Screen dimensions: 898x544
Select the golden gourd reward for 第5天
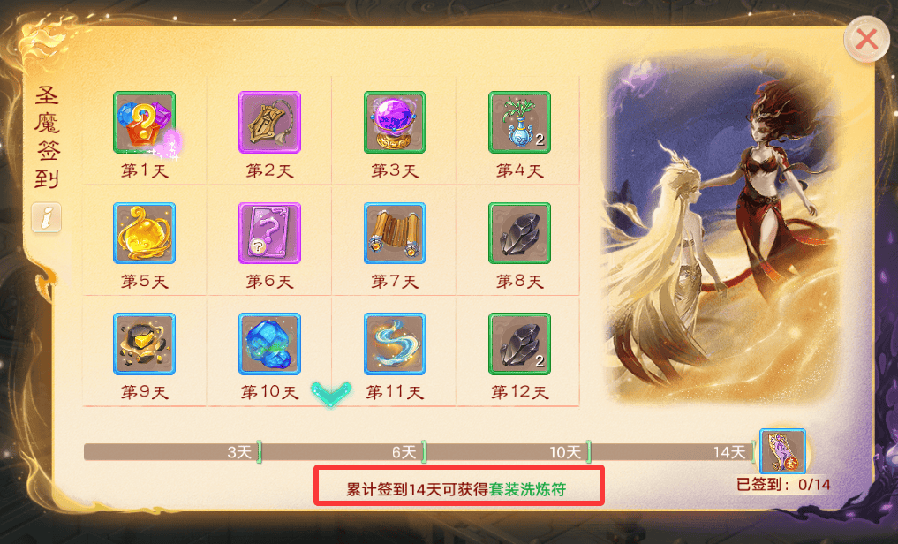(x=144, y=233)
